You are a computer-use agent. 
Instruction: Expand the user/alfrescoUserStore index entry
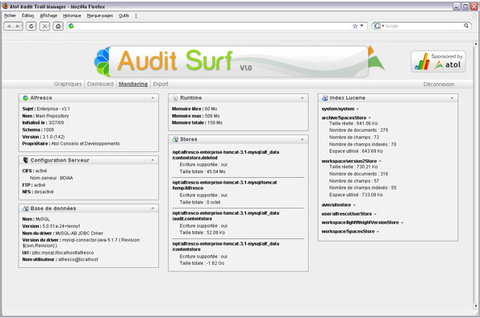(x=375, y=214)
